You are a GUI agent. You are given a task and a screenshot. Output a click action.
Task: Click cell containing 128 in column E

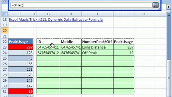[x=21, y=53]
